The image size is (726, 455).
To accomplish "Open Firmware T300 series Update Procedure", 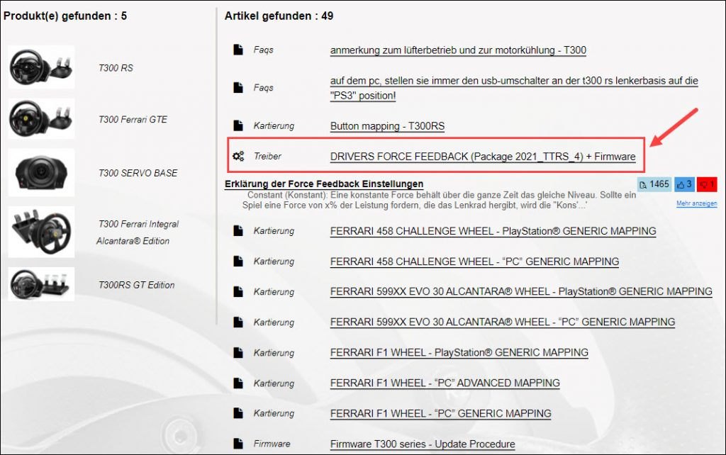I will pyautogui.click(x=423, y=444).
